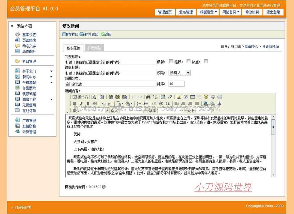
Task: Open 栏目管理 in the sidebar
Action: [x=29, y=61]
